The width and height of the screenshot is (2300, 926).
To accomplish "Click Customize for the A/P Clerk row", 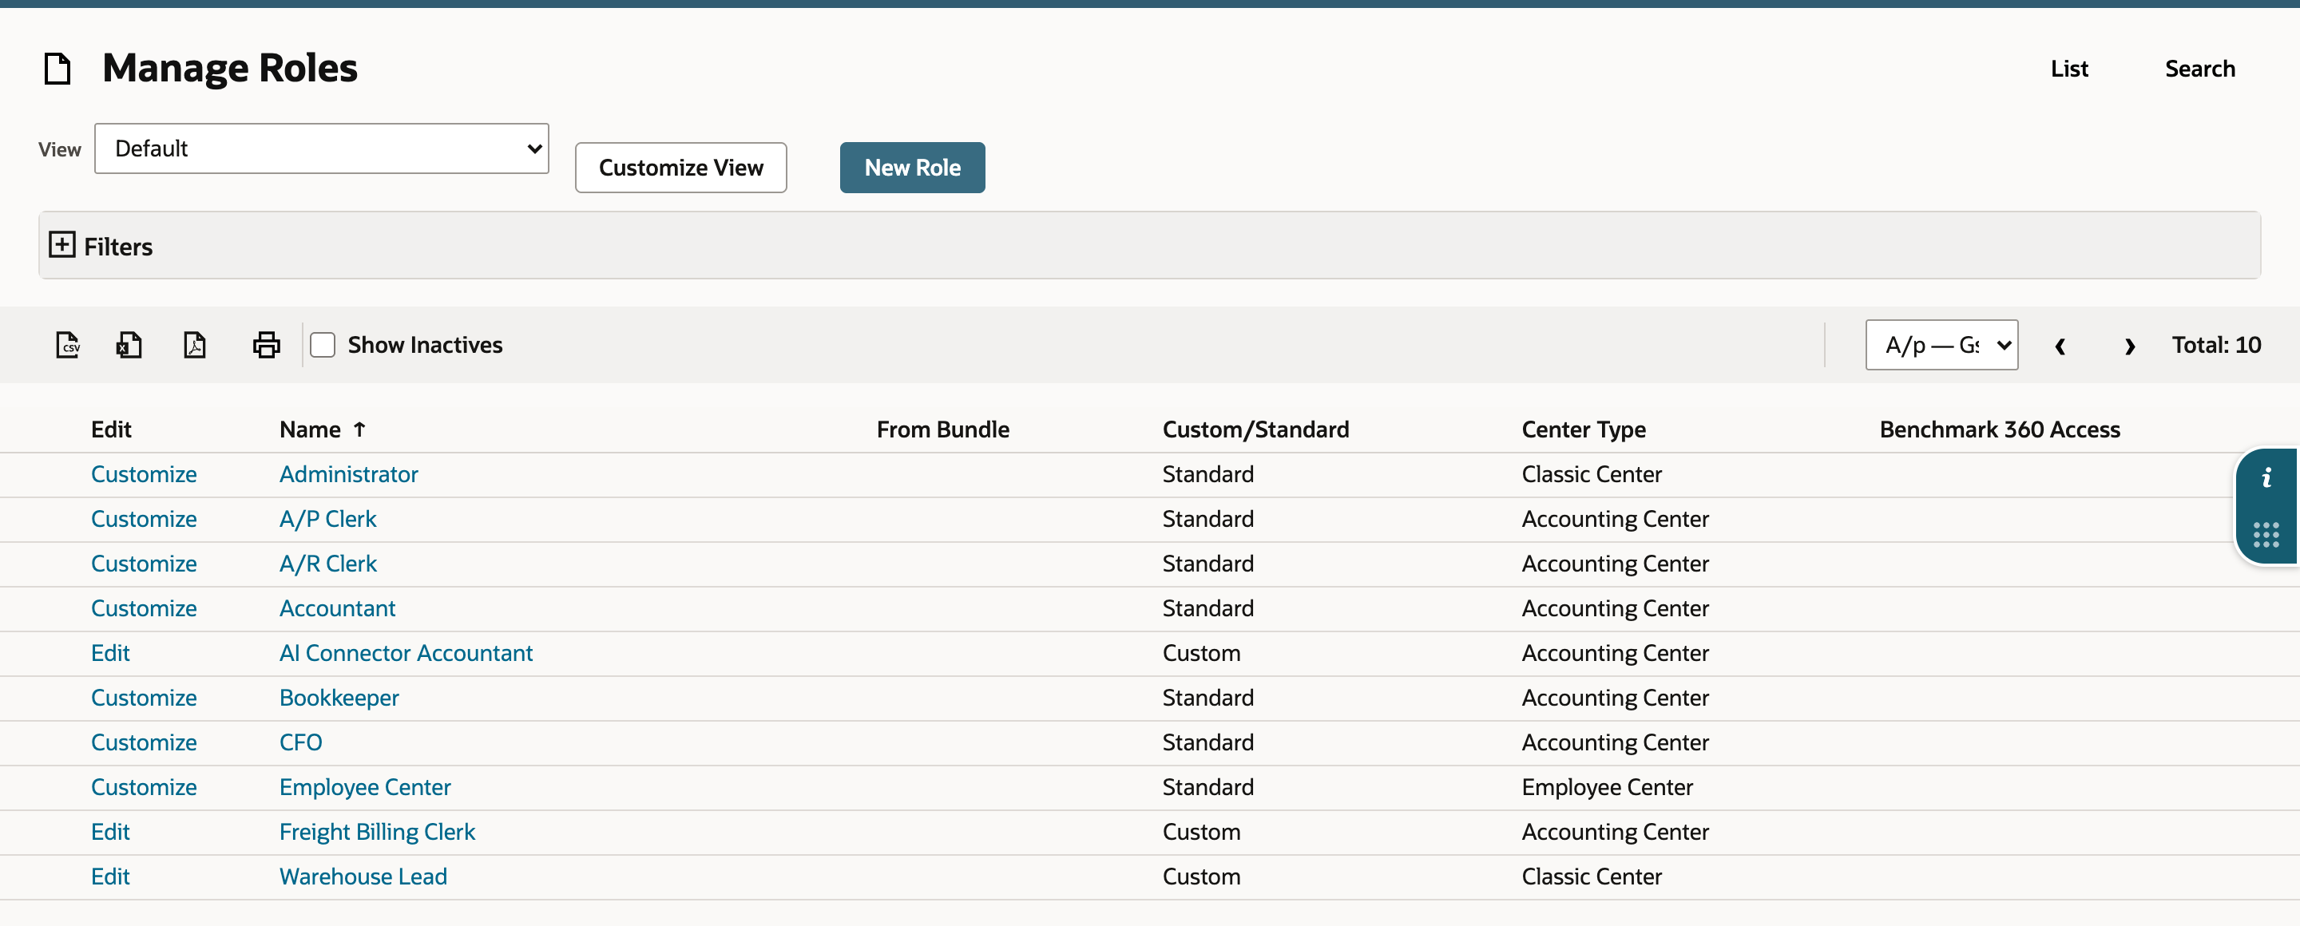I will 144,519.
